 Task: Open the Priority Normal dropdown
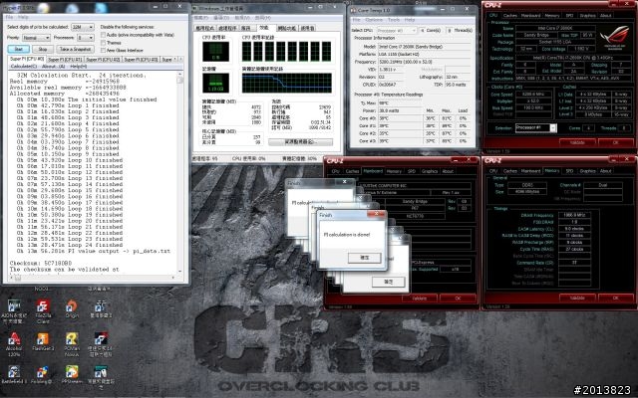click(x=36, y=38)
